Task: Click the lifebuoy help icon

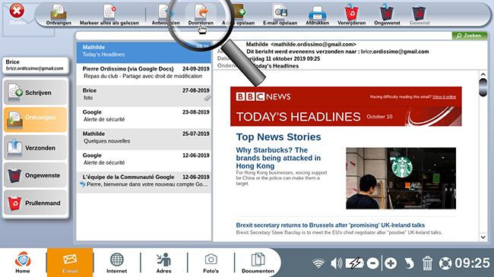Action: [445, 263]
